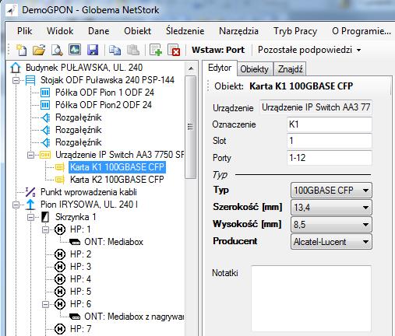395x336 pixels.
Task: Select the Edytor tab
Action: click(x=220, y=68)
